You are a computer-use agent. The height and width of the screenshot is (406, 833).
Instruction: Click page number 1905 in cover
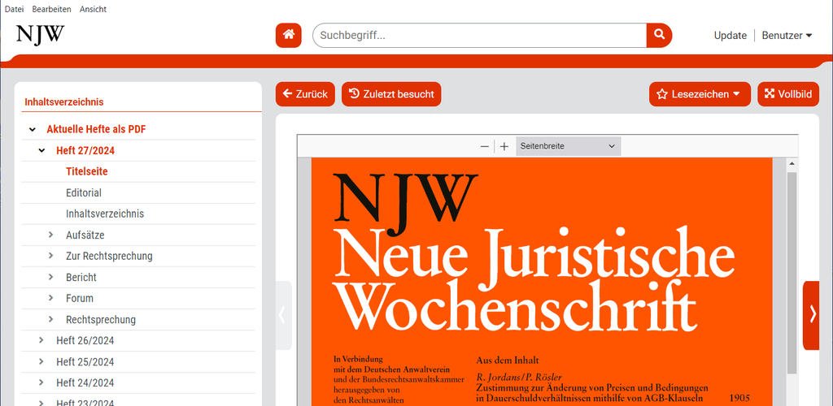(x=741, y=398)
